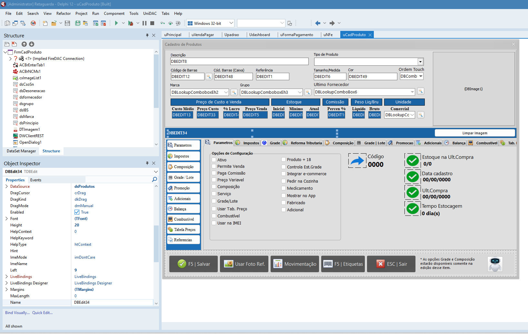528x334 pixels.
Task: Click the Limpar Imagem button
Action: [x=474, y=133]
